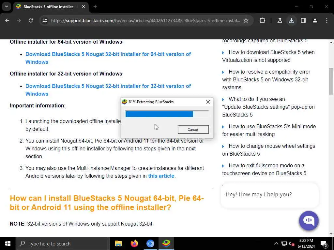Open the tab search dropdown arrow
This screenshot has width=334, height=250.
tap(7, 7)
